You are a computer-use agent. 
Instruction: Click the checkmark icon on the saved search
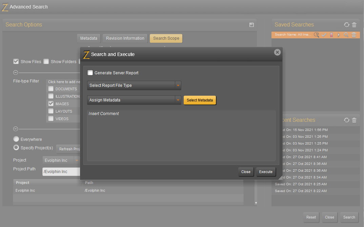(324, 35)
